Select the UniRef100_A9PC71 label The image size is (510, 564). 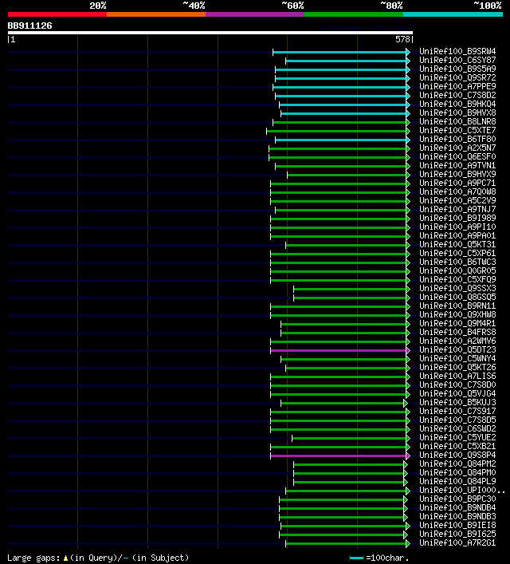pyautogui.click(x=457, y=183)
